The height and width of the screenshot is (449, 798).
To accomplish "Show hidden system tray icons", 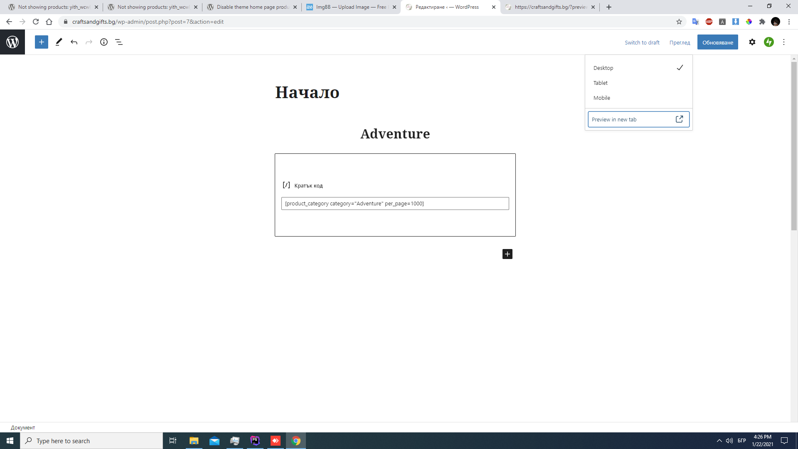I will 719,441.
